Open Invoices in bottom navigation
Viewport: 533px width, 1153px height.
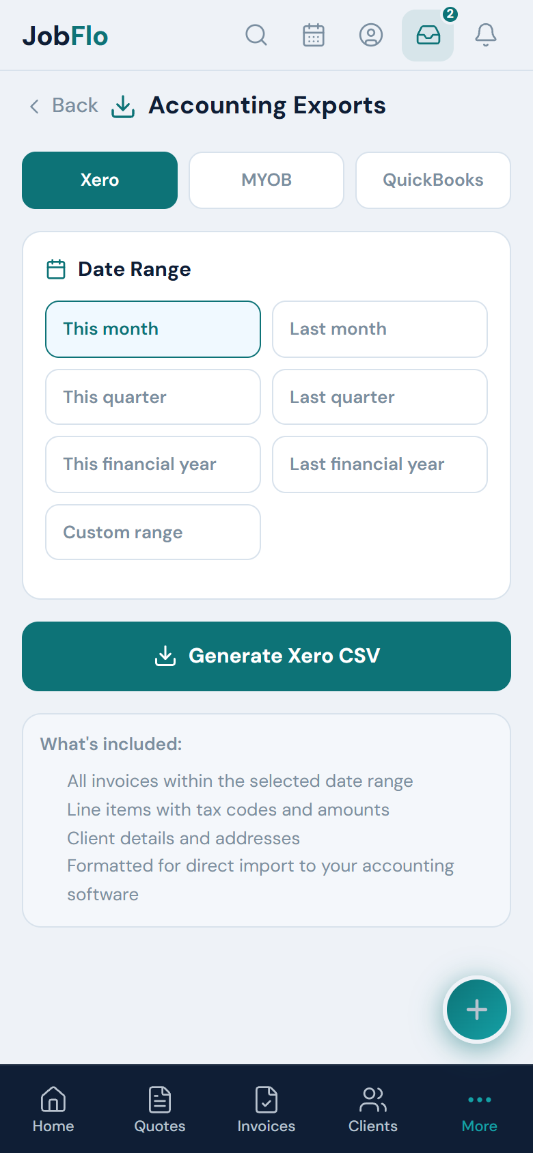pos(266,1109)
